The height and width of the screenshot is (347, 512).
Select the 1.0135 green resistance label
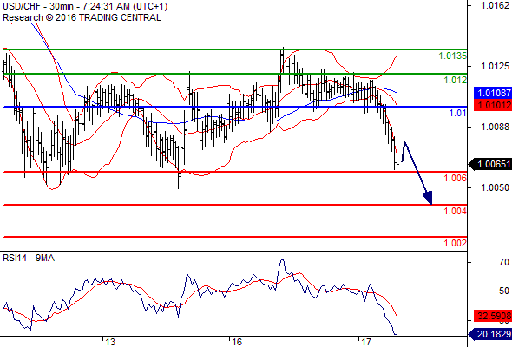point(453,56)
